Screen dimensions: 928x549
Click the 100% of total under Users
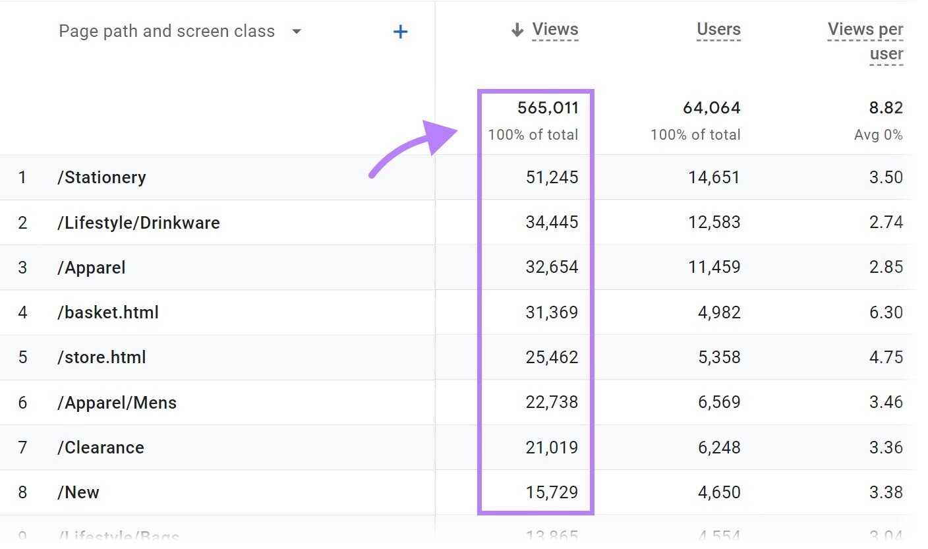(695, 134)
